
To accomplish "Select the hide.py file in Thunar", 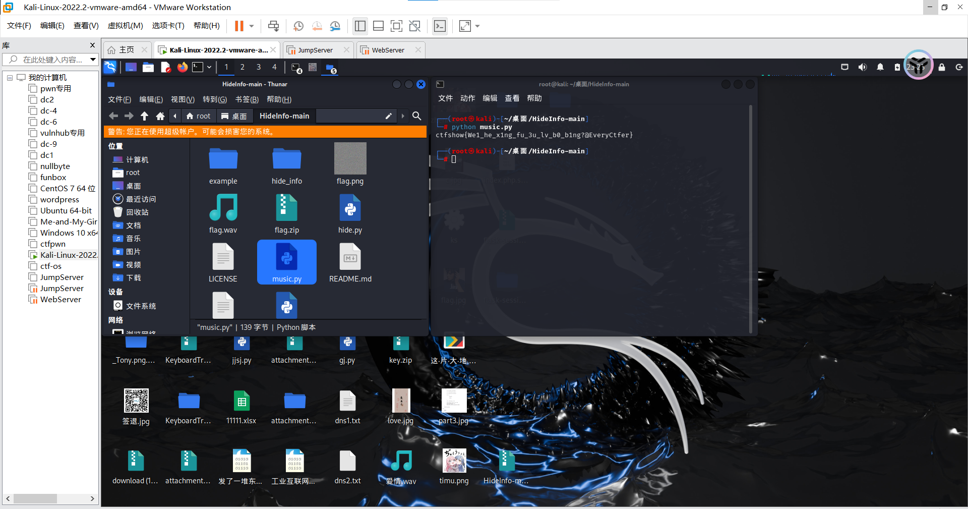I will click(350, 214).
